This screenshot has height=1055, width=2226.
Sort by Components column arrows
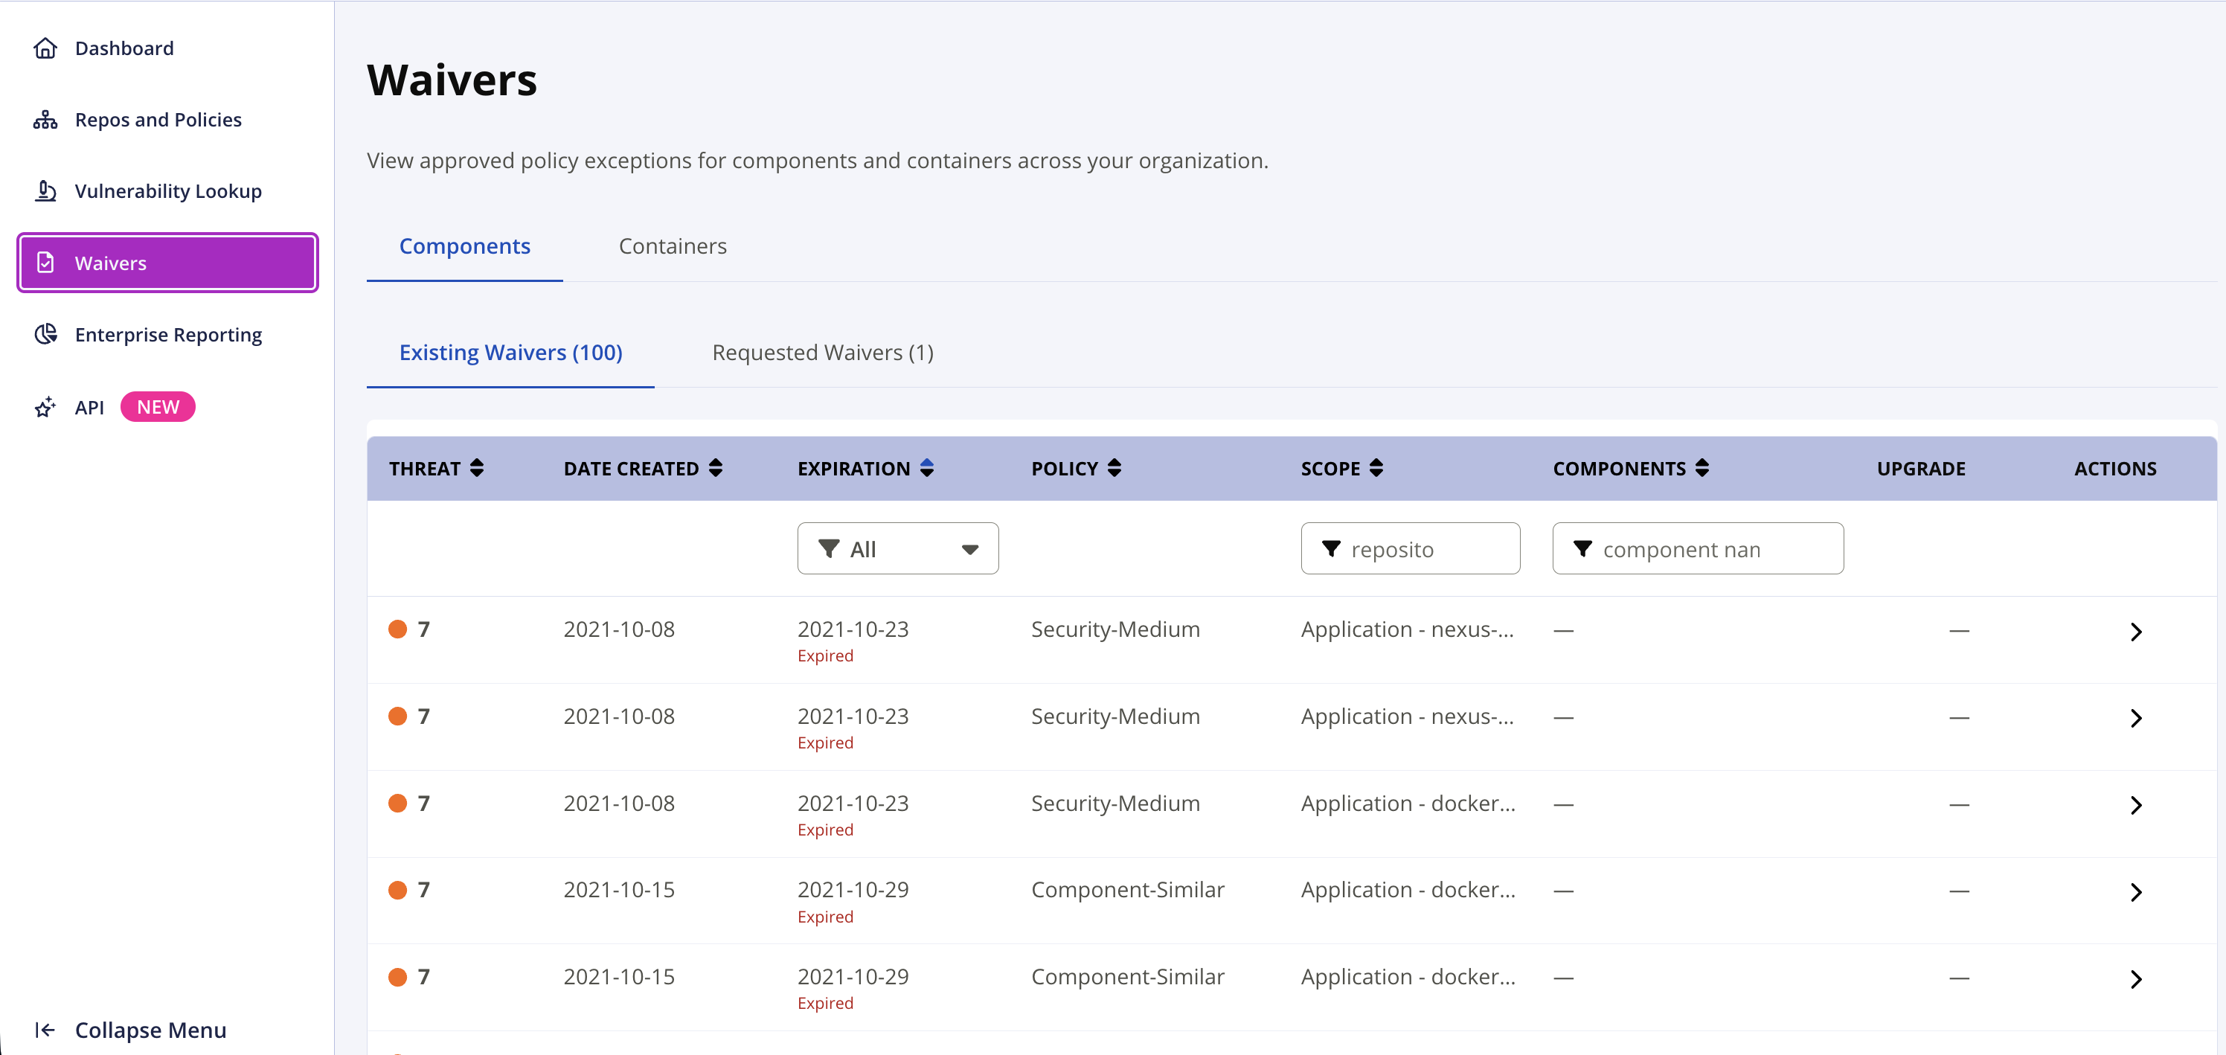[x=1702, y=468]
